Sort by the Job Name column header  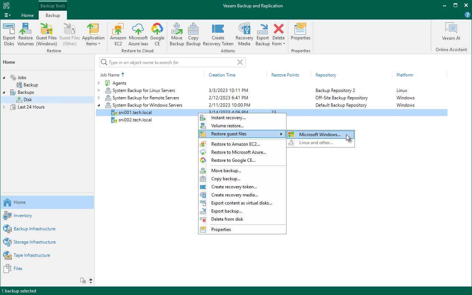point(110,75)
